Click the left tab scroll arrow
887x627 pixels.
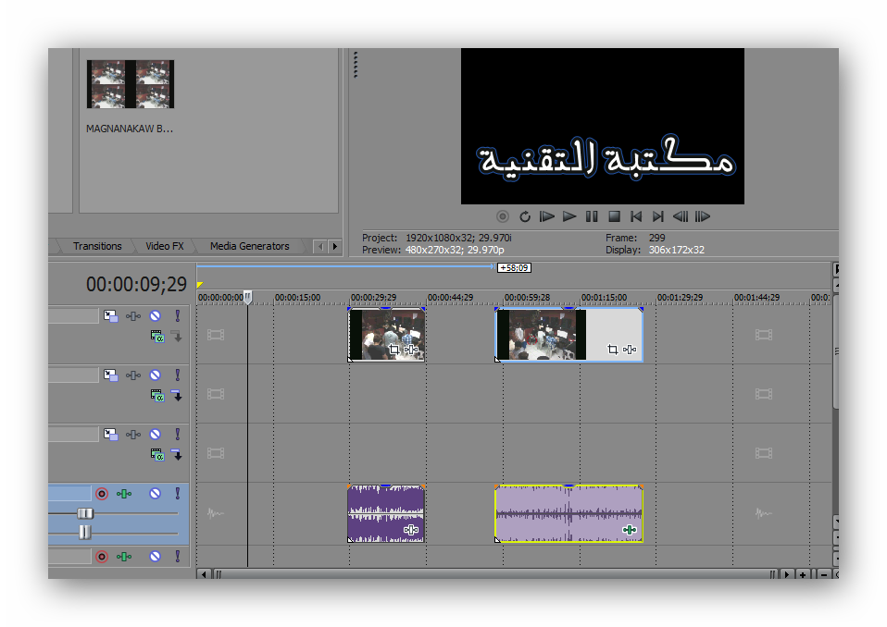click(321, 246)
